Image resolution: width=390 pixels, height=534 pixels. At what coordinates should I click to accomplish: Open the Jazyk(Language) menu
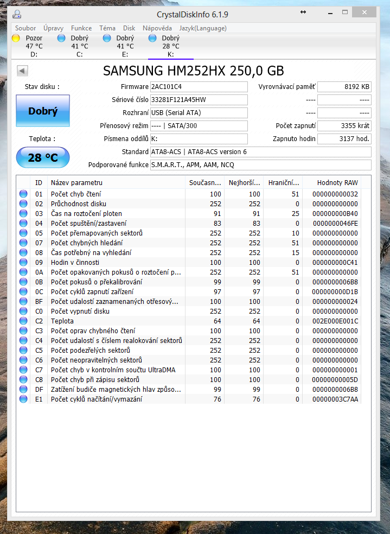point(203,28)
